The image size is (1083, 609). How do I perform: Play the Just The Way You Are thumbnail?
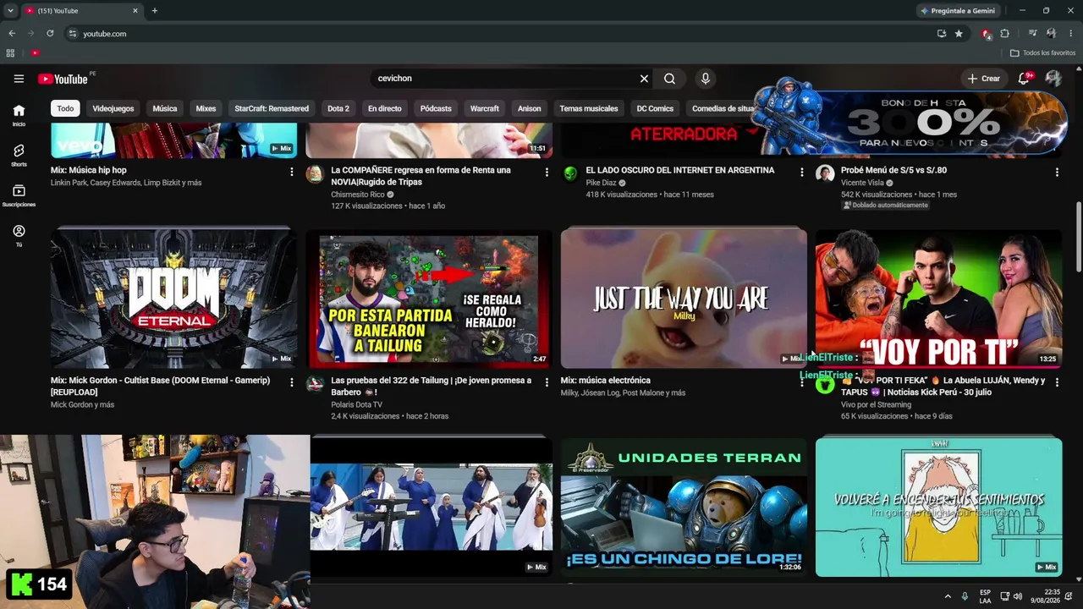[684, 298]
